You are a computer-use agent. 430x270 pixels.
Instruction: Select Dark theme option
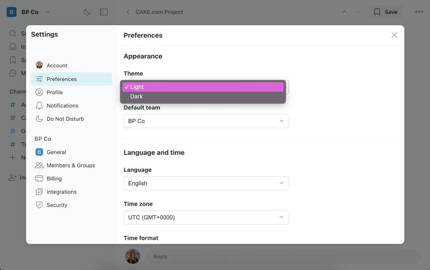(137, 96)
